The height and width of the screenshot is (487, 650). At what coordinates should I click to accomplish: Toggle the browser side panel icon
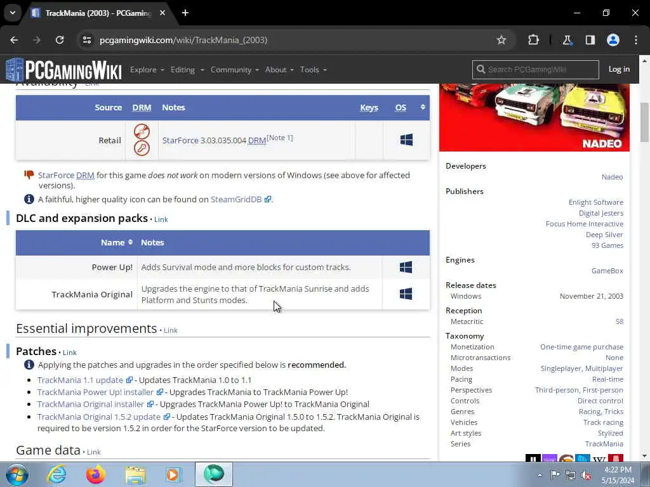tap(590, 40)
